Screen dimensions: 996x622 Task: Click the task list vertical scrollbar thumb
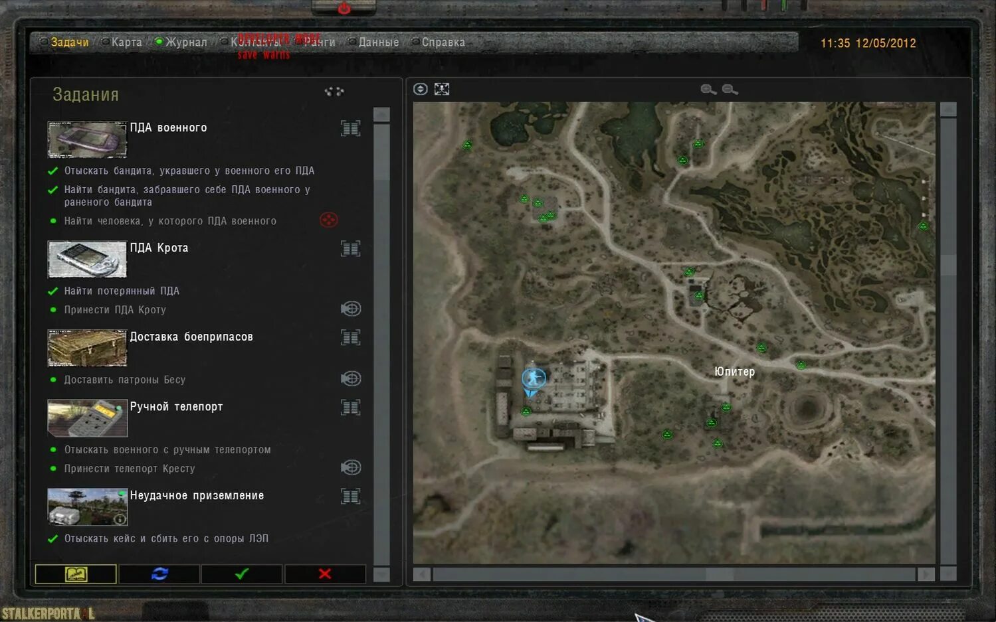(381, 152)
